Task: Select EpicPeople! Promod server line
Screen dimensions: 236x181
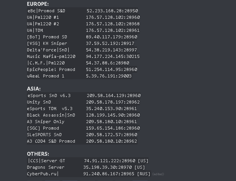Action: 82,69
